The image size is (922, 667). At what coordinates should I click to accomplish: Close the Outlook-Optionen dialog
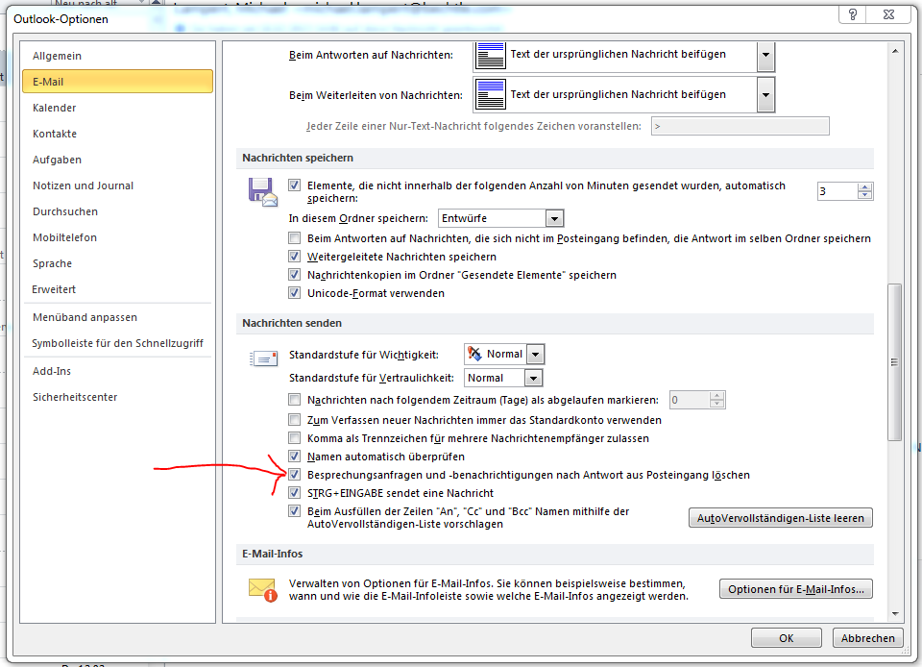(x=888, y=14)
